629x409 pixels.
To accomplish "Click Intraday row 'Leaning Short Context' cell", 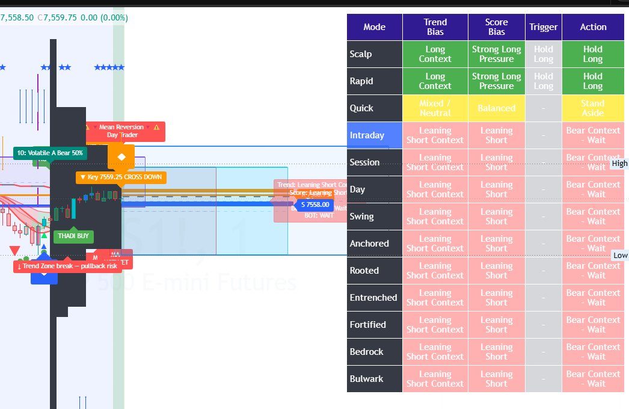I will pos(435,135).
